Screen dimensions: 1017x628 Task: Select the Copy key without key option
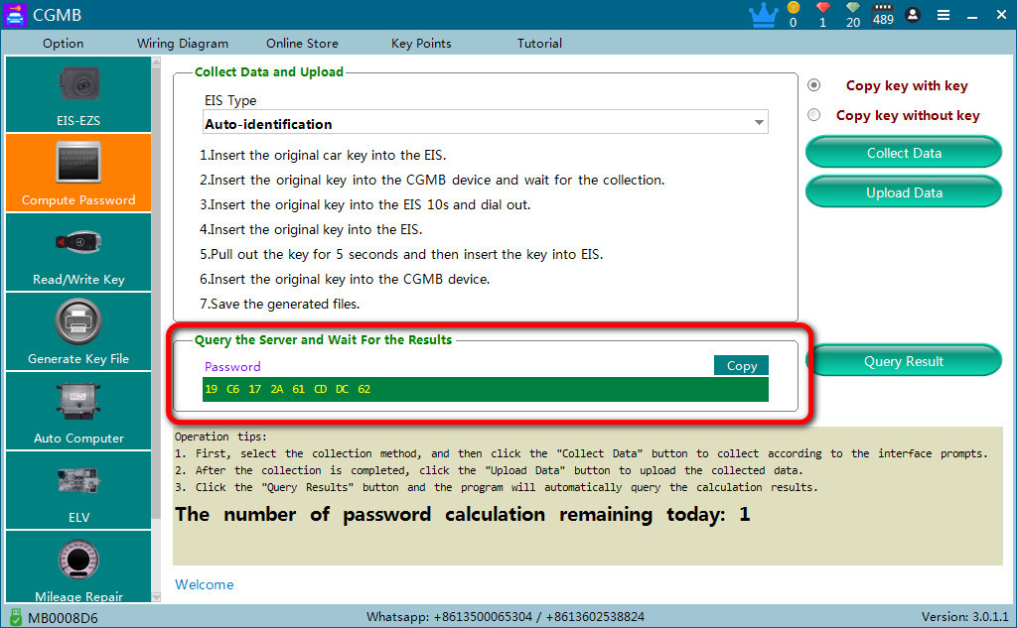click(x=814, y=115)
